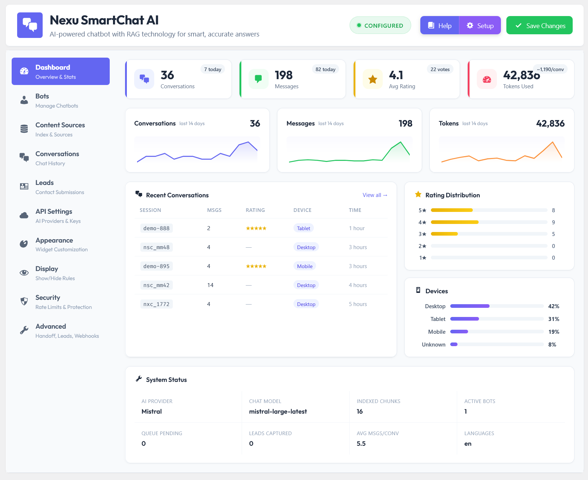Click the Content Sources database icon
Viewport: 588px width, 480px height.
click(x=24, y=129)
